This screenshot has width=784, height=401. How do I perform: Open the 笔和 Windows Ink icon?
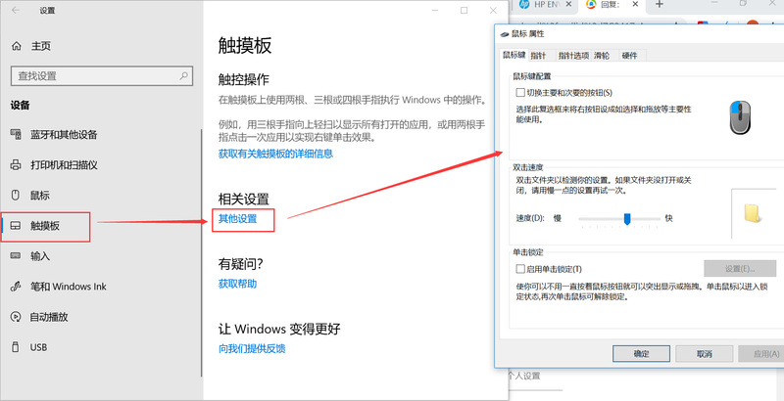coord(15,287)
